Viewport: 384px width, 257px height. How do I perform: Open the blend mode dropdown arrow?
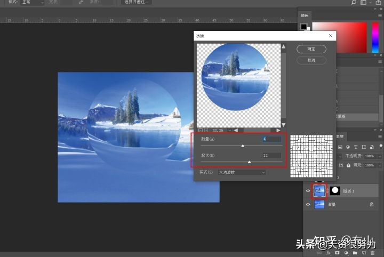pyautogui.click(x=340, y=156)
